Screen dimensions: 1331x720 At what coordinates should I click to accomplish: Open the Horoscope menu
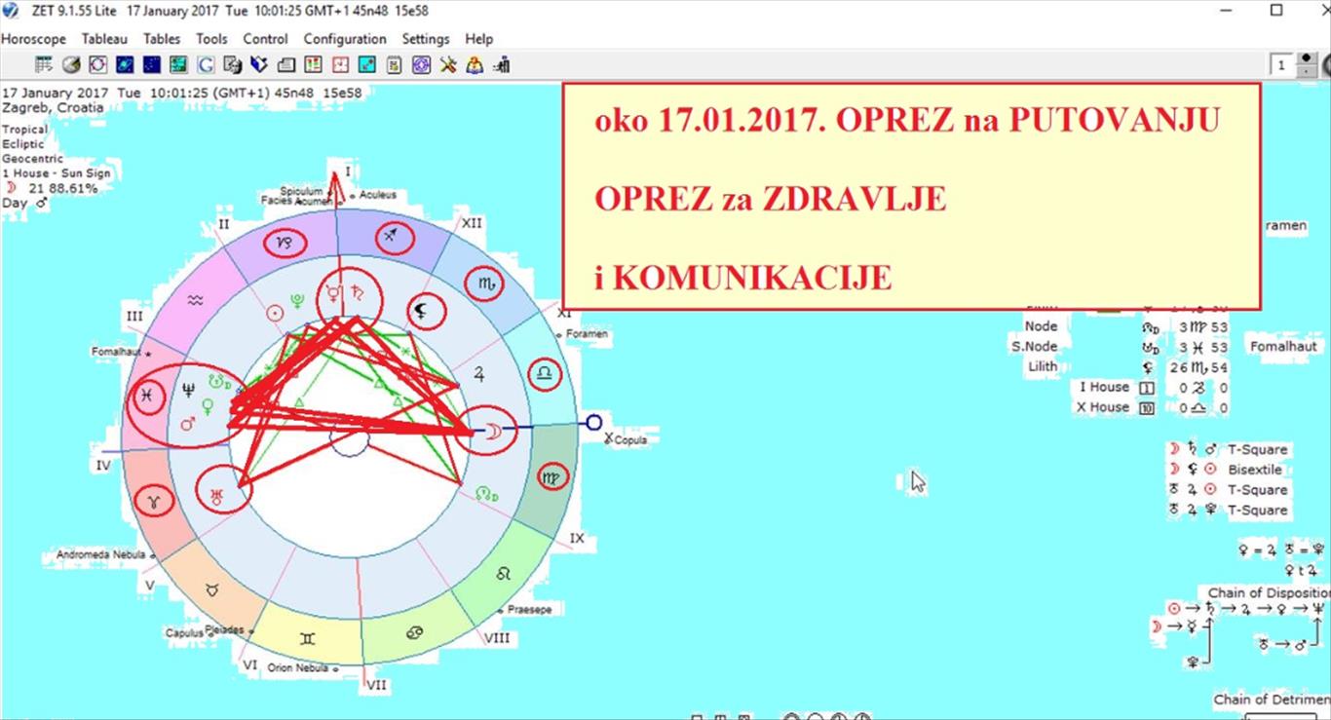coord(33,39)
